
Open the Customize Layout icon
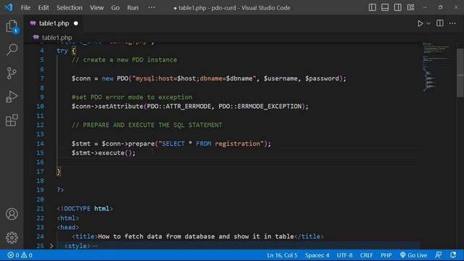411,7
